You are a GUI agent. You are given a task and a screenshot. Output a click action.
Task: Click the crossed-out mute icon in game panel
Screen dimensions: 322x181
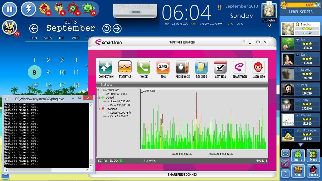coord(285,163)
